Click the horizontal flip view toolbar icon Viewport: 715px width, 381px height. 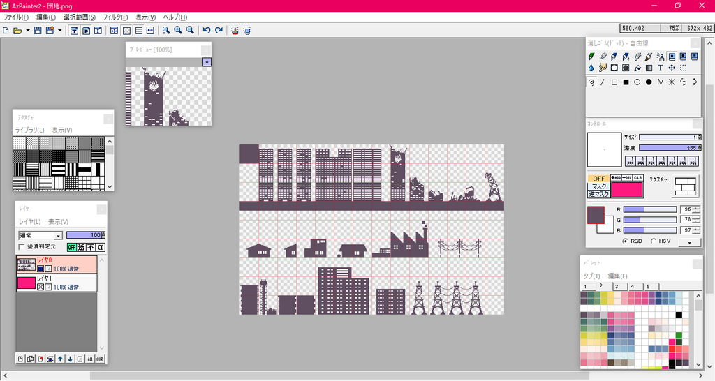[x=150, y=31]
